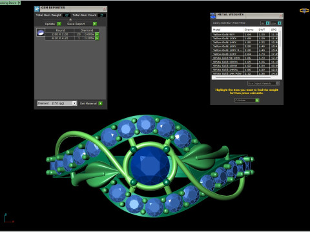310x232 pixels.
Task: Click the green Update button in Gem Reporter
Action: tap(59, 24)
